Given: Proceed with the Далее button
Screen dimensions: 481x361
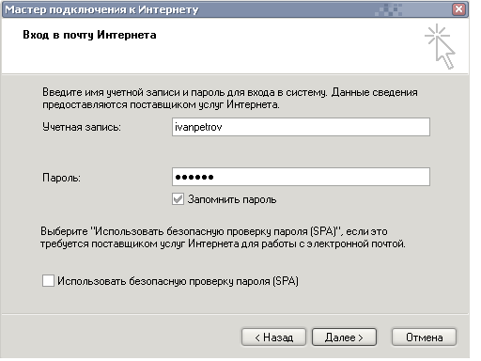Looking at the screenshot, I should coord(344,337).
